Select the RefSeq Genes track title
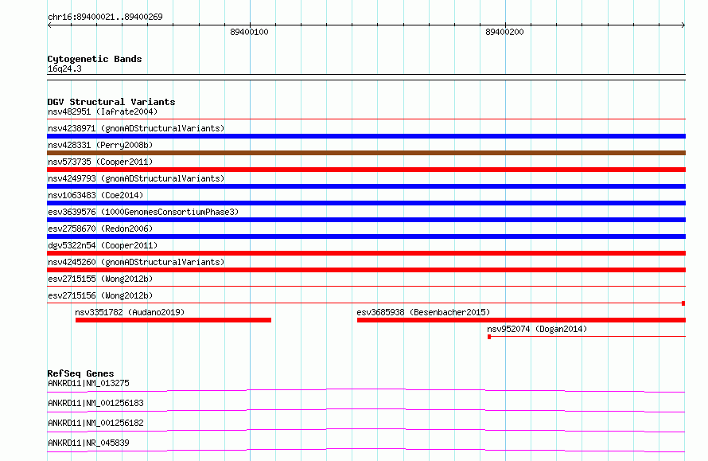Image resolution: width=708 pixels, height=461 pixels. coord(80,373)
